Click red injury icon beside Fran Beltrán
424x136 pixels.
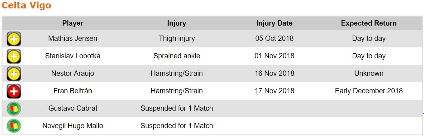(14, 91)
